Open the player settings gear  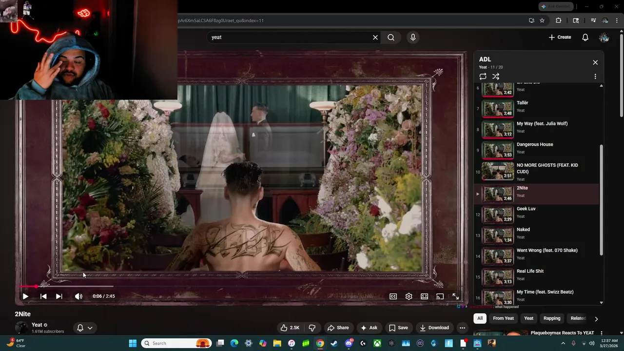tap(409, 296)
